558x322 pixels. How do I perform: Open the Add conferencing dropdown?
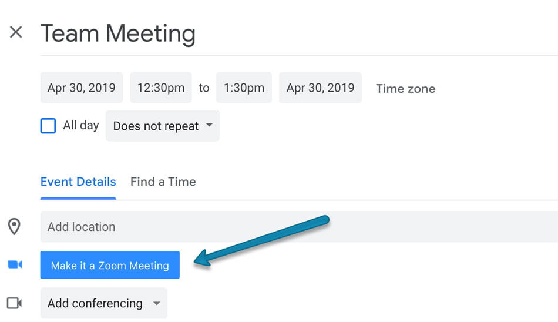(x=103, y=303)
